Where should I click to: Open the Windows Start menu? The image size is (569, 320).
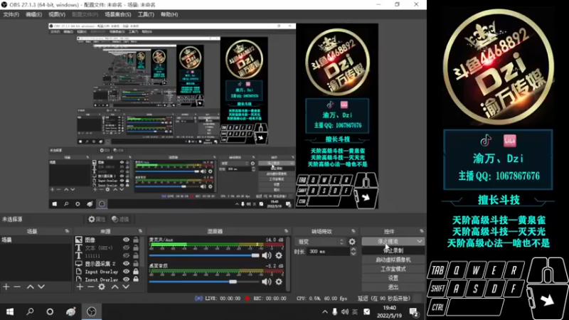10,311
